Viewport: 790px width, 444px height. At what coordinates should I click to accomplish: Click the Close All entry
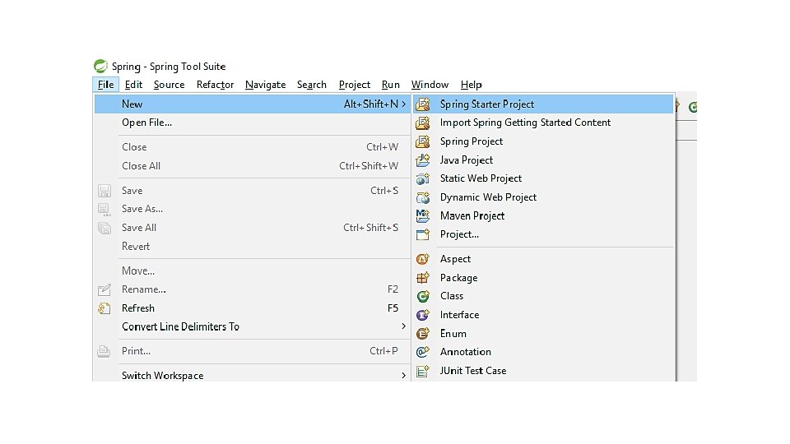tap(253, 166)
